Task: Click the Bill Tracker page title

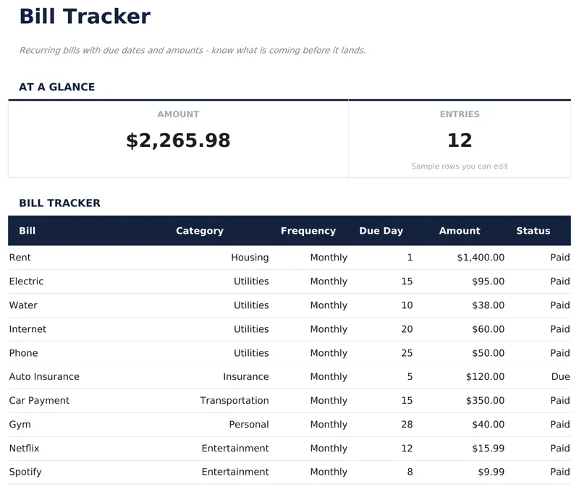Action: click(86, 16)
